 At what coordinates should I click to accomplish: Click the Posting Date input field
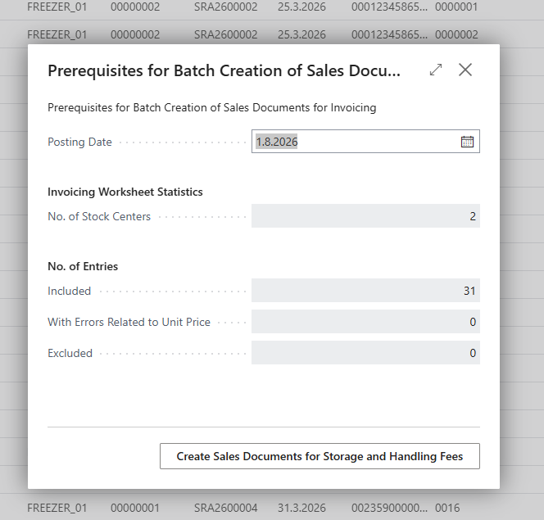click(x=365, y=142)
